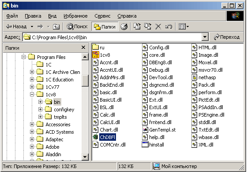Open the Избранное menu
247x172 pixels.
pos(75,16)
